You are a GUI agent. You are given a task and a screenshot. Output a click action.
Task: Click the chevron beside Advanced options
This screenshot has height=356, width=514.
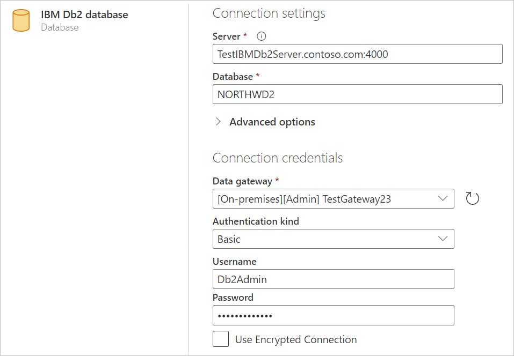coord(218,122)
